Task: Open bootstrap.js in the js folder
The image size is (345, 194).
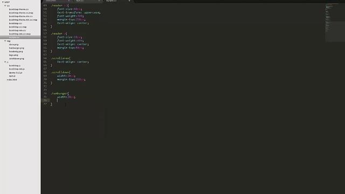Action: (15, 66)
